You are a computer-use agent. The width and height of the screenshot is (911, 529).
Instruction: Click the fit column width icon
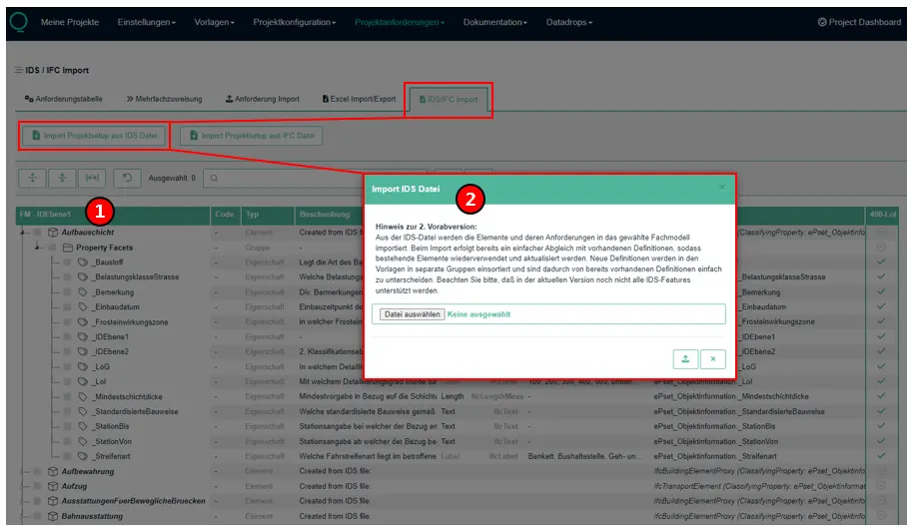point(92,178)
